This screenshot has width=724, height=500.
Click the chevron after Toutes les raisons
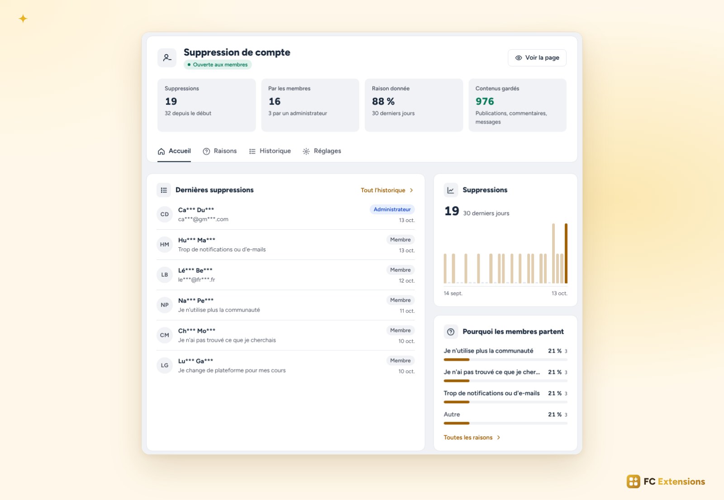(498, 438)
